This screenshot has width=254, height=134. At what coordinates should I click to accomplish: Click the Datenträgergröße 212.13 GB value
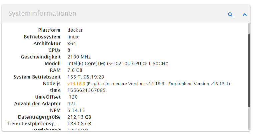coord(79,117)
